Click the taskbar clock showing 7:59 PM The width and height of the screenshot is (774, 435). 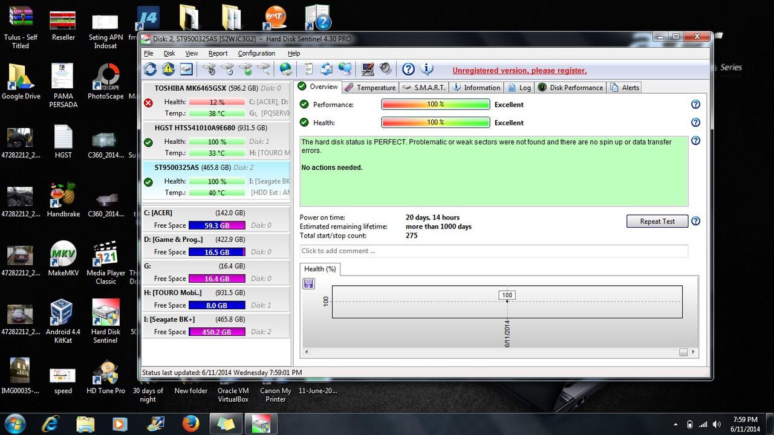pos(744,424)
